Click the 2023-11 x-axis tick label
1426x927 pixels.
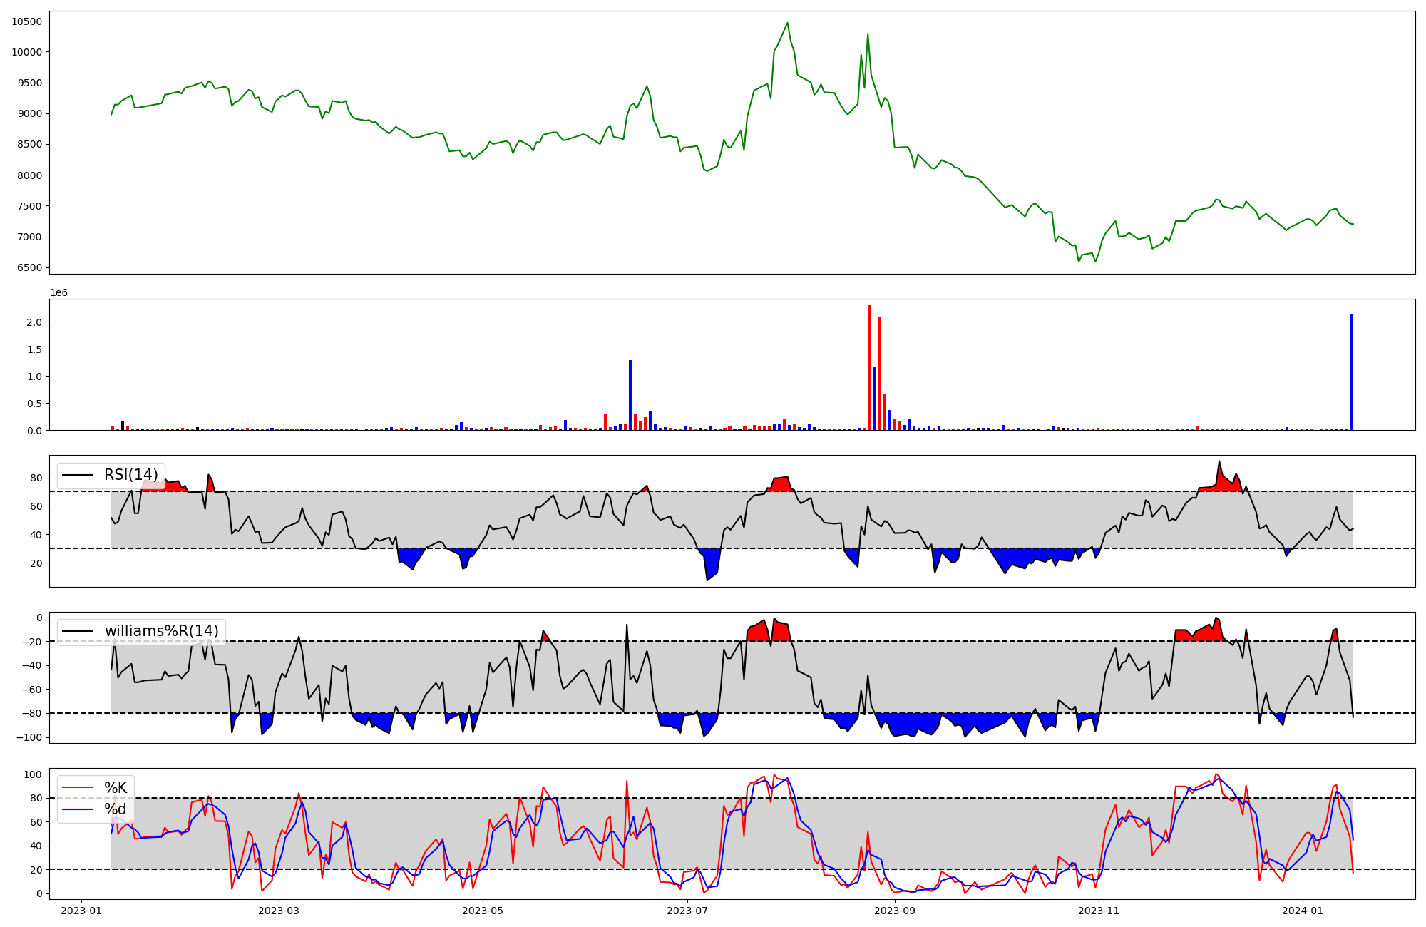1099,911
